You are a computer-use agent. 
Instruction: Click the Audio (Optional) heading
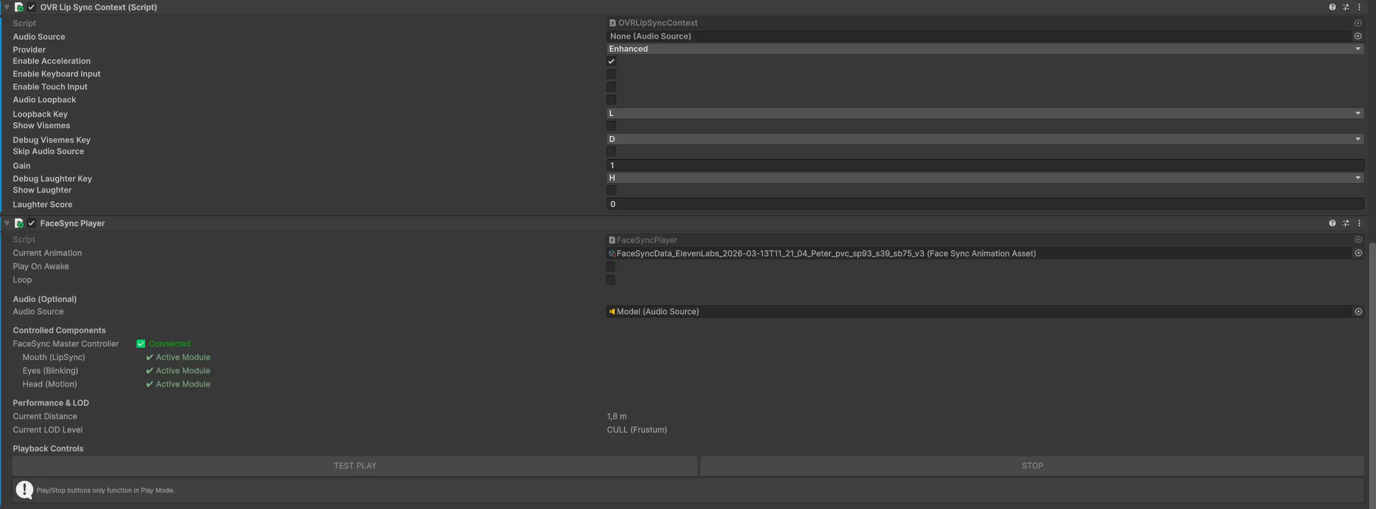click(45, 299)
